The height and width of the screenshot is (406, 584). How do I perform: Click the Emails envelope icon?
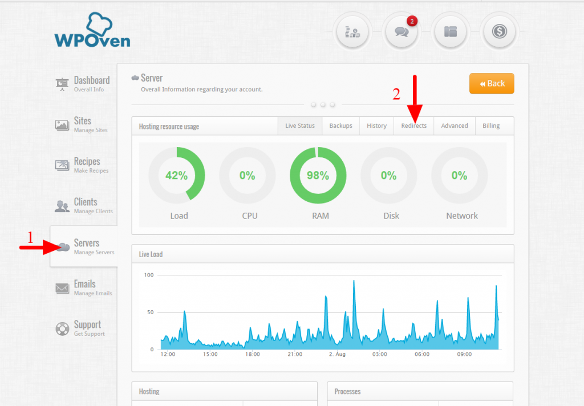point(62,288)
